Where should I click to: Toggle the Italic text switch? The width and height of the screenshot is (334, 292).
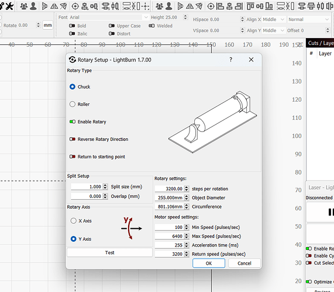point(72,34)
